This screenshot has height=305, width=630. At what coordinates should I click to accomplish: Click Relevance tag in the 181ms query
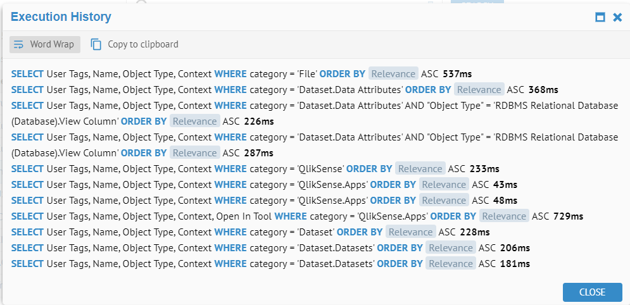click(451, 263)
